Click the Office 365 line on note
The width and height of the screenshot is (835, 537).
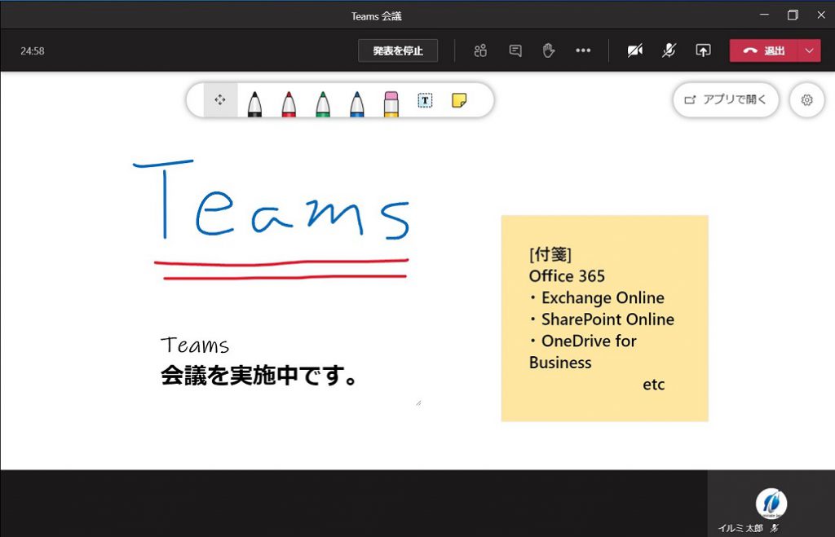[x=567, y=275]
